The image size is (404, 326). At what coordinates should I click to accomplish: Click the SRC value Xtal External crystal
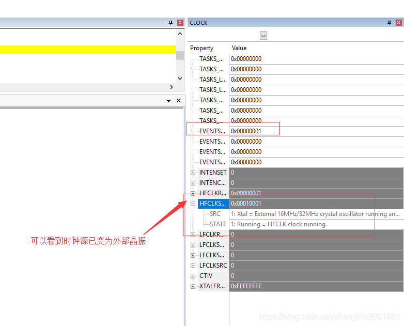[315, 214]
